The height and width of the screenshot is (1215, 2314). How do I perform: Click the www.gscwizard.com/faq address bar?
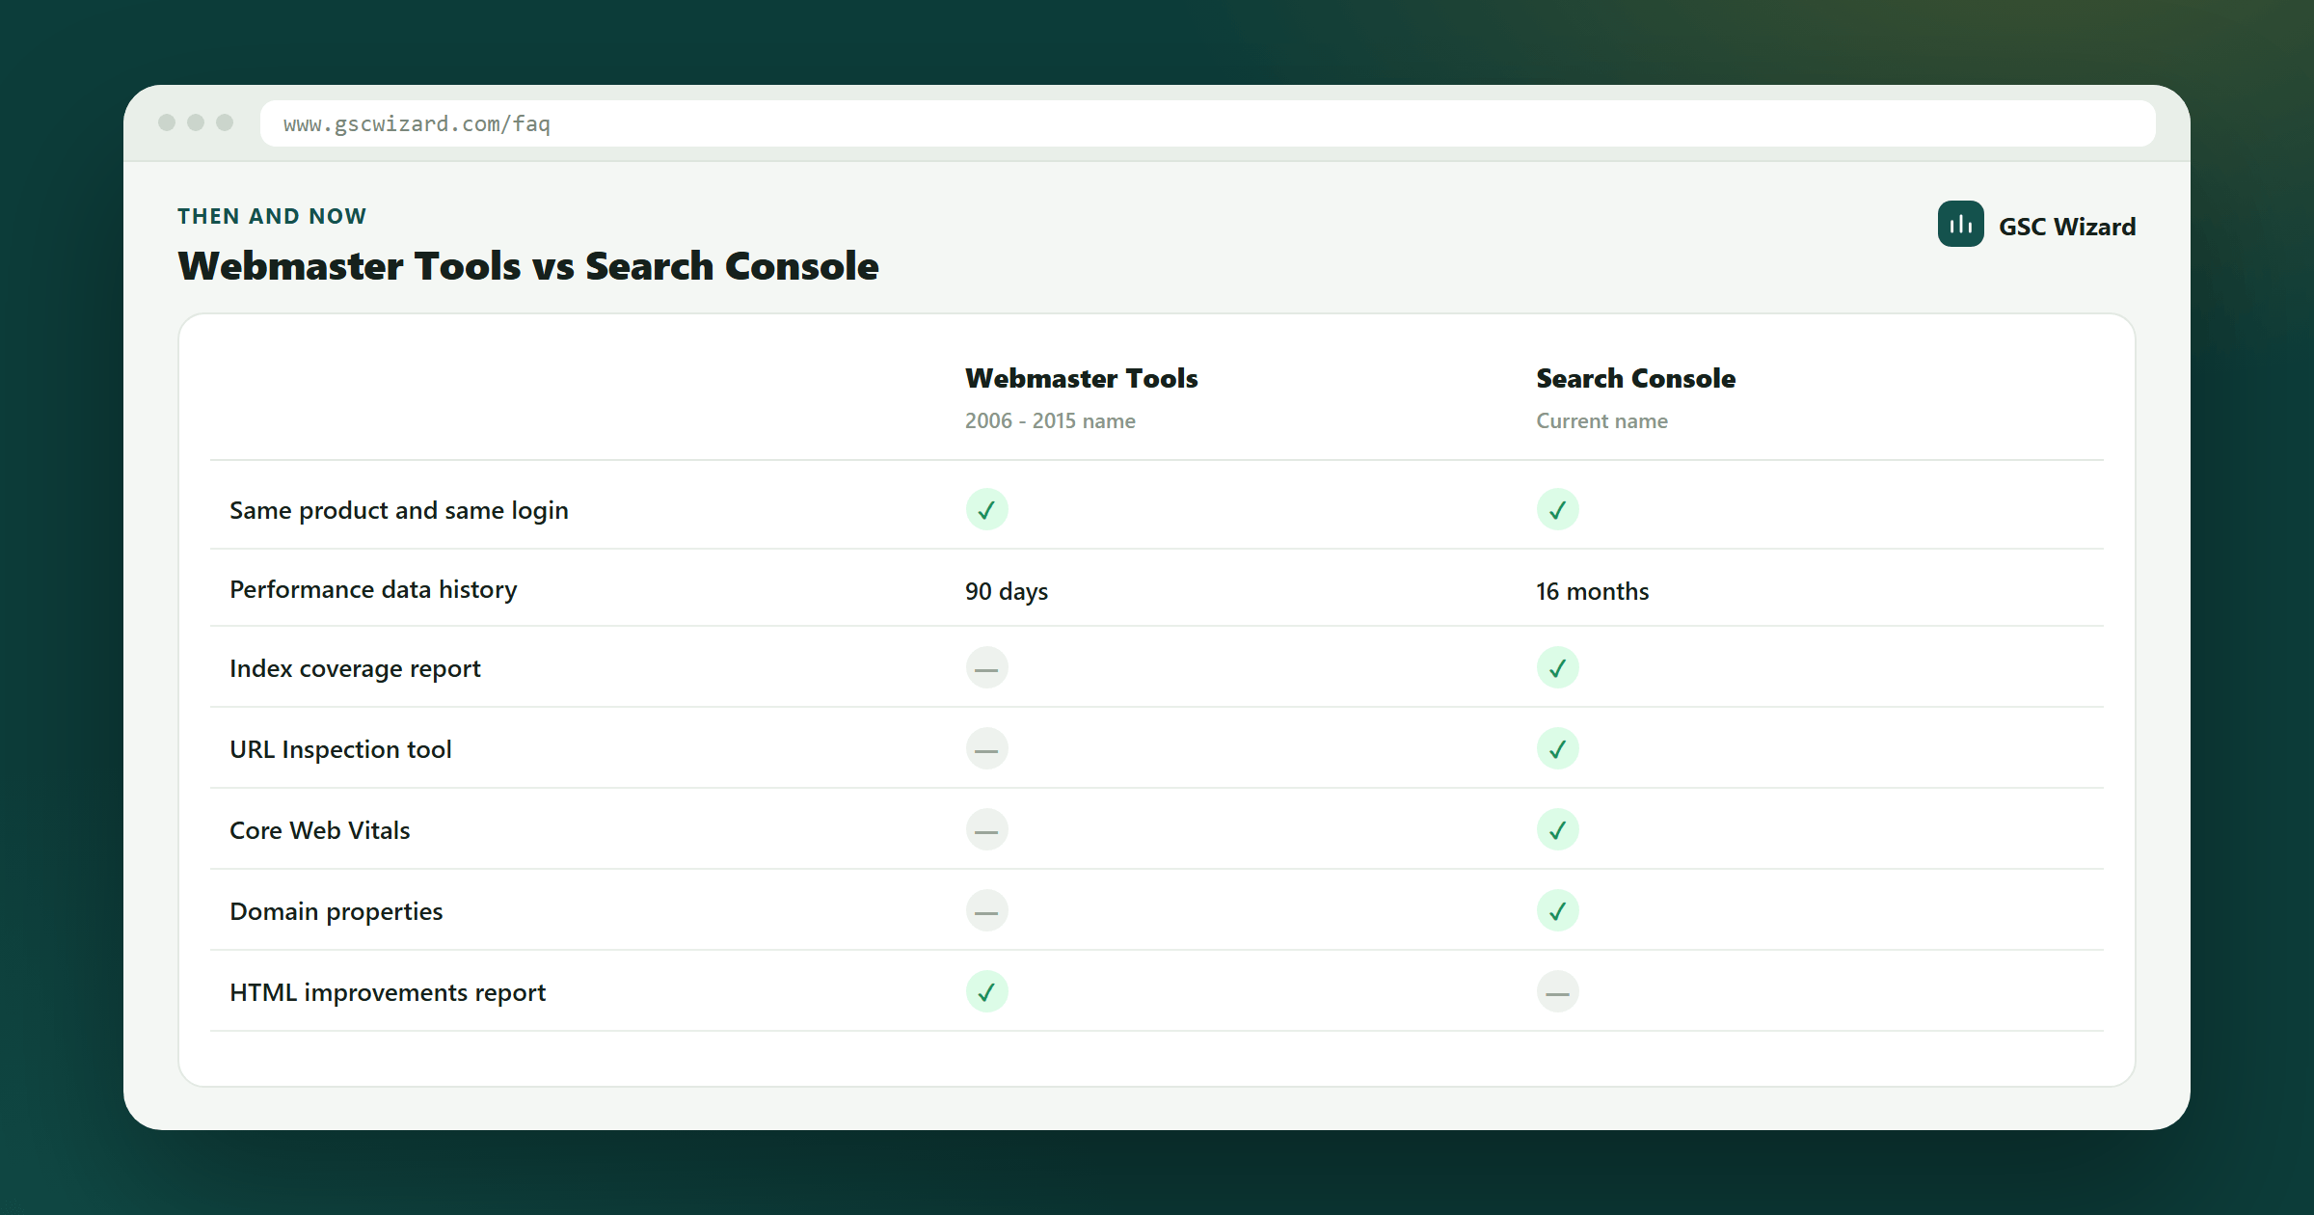[1207, 123]
